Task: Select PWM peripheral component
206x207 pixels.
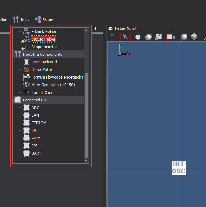Action: pos(36,138)
